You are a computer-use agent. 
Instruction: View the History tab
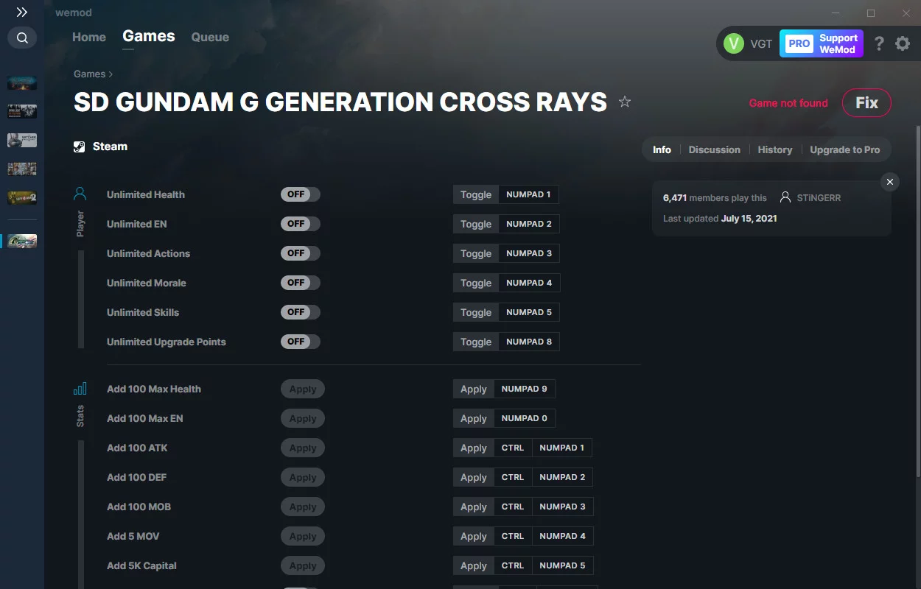pos(775,150)
